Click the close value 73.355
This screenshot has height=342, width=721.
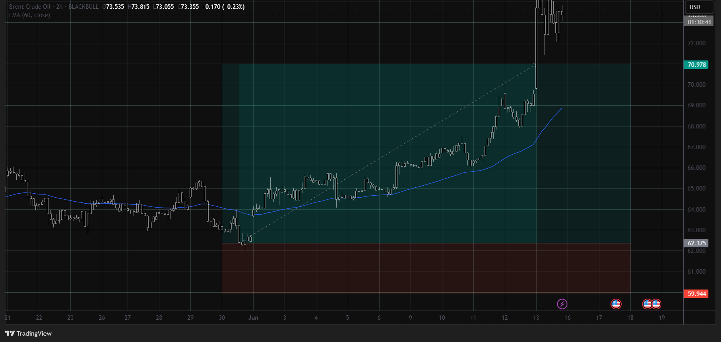tap(190, 7)
